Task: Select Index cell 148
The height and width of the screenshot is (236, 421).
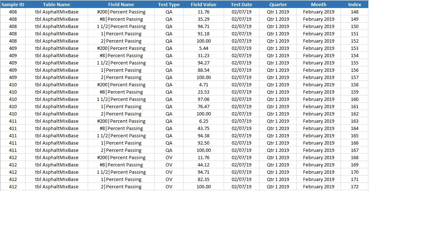Action: pos(355,12)
